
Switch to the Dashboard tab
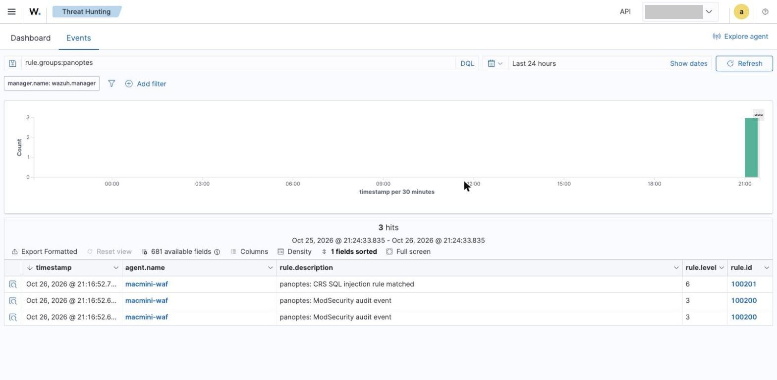pyautogui.click(x=31, y=38)
